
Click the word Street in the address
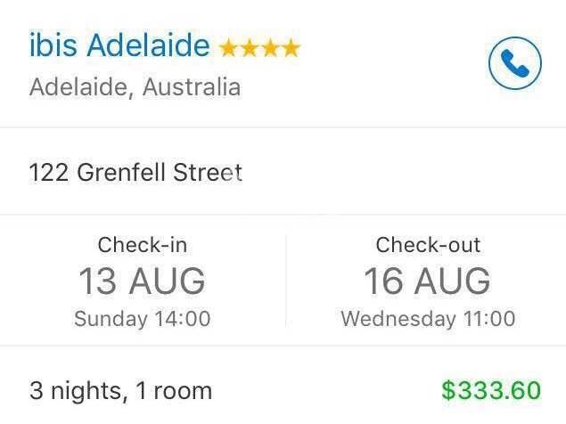(209, 172)
